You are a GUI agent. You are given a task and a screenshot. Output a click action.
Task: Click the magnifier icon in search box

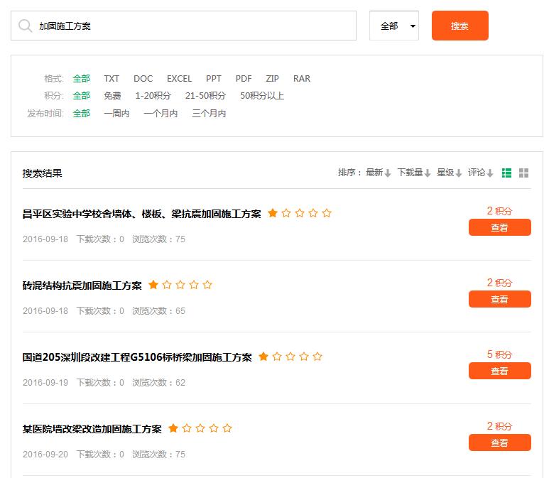[x=26, y=26]
